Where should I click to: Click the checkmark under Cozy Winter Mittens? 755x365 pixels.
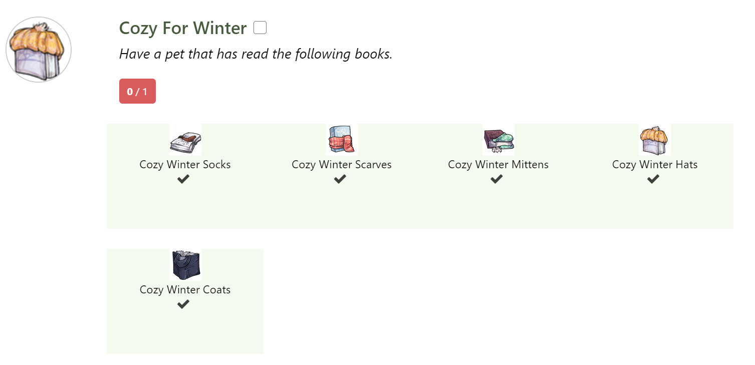pos(496,179)
